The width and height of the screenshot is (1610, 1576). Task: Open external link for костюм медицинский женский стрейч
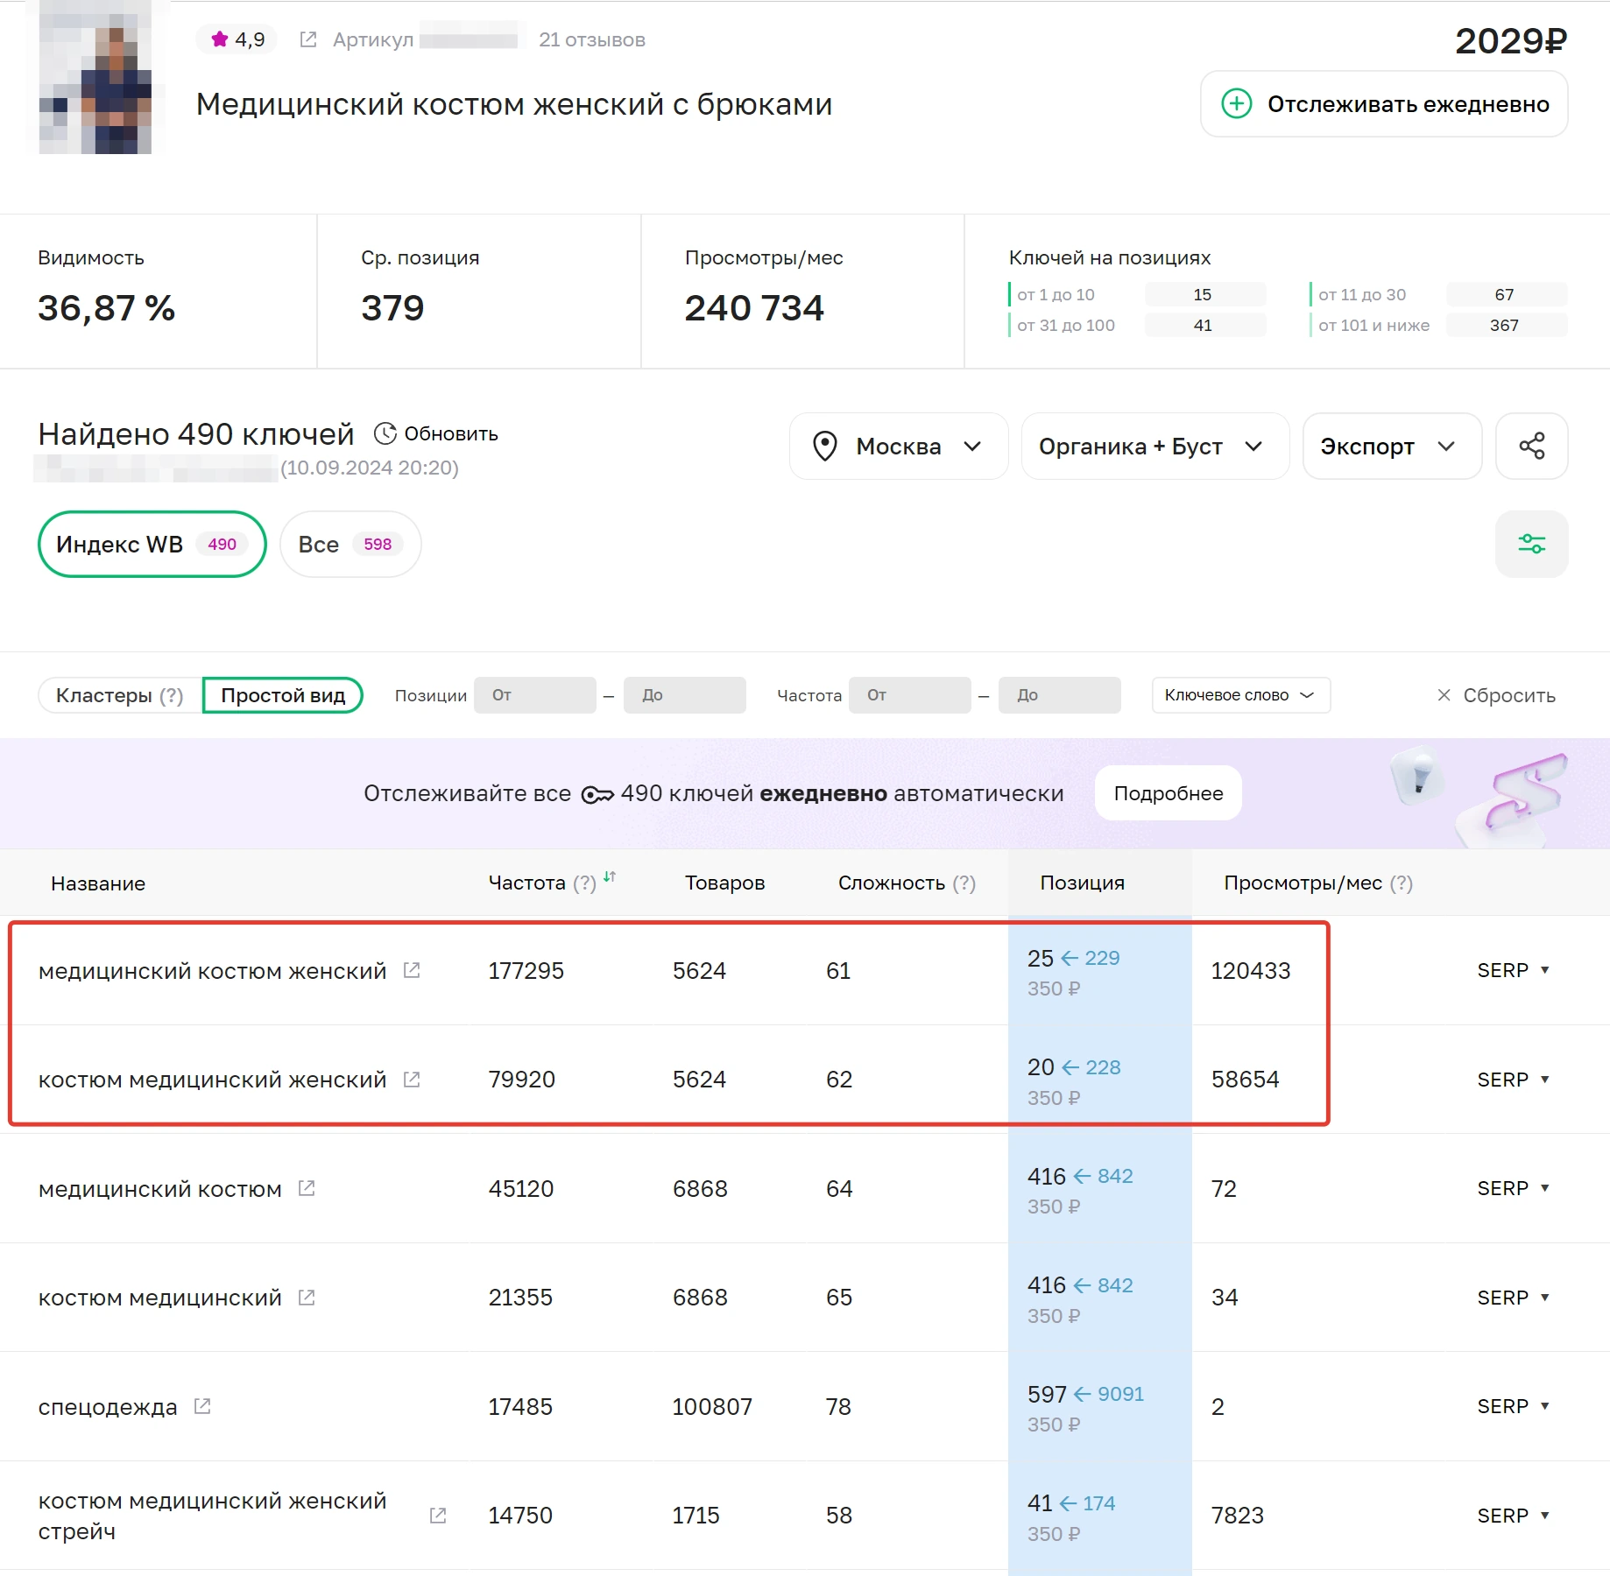pos(438,1516)
